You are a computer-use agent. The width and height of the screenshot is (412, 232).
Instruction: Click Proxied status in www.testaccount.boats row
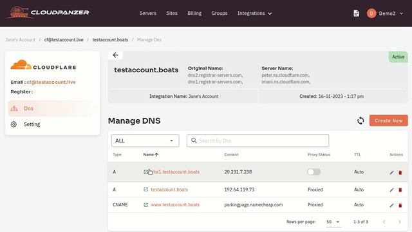(x=315, y=205)
